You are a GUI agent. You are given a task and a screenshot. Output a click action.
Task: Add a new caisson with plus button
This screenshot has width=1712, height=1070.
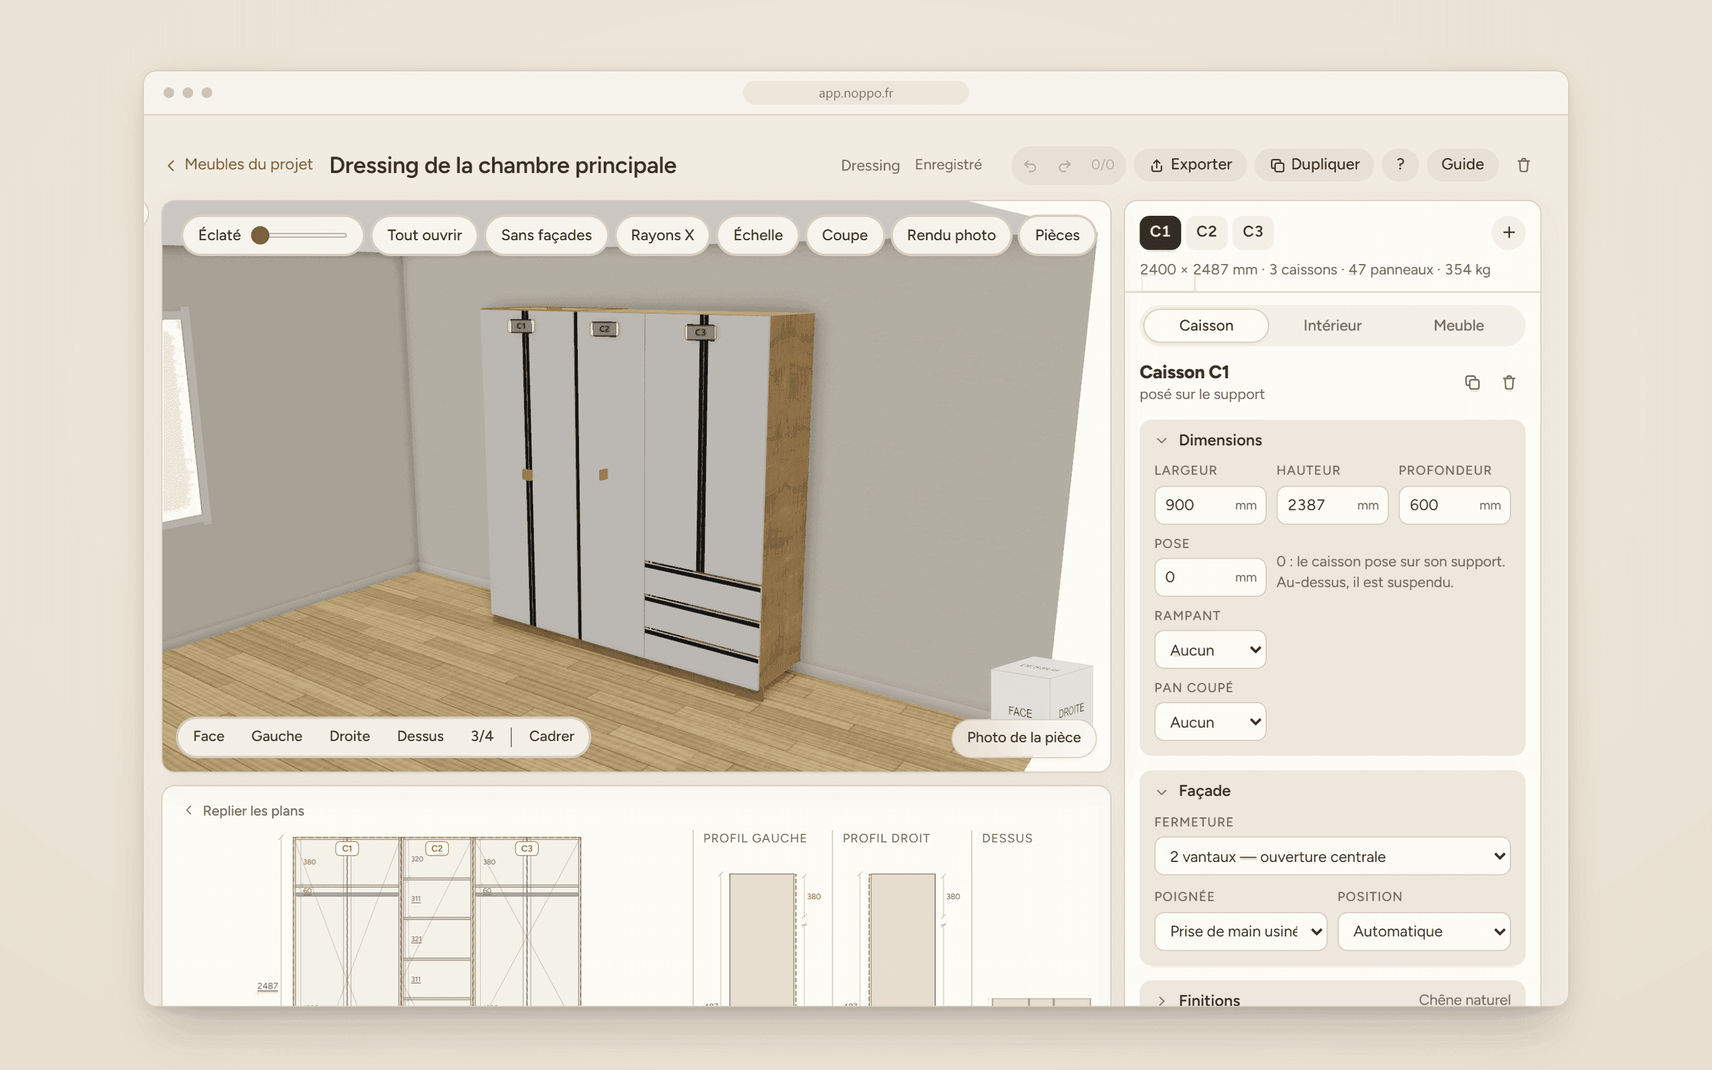point(1508,232)
